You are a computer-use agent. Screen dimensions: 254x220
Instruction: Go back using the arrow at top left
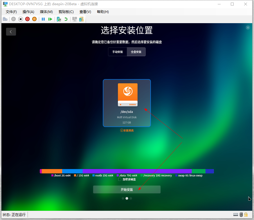click(11, 32)
